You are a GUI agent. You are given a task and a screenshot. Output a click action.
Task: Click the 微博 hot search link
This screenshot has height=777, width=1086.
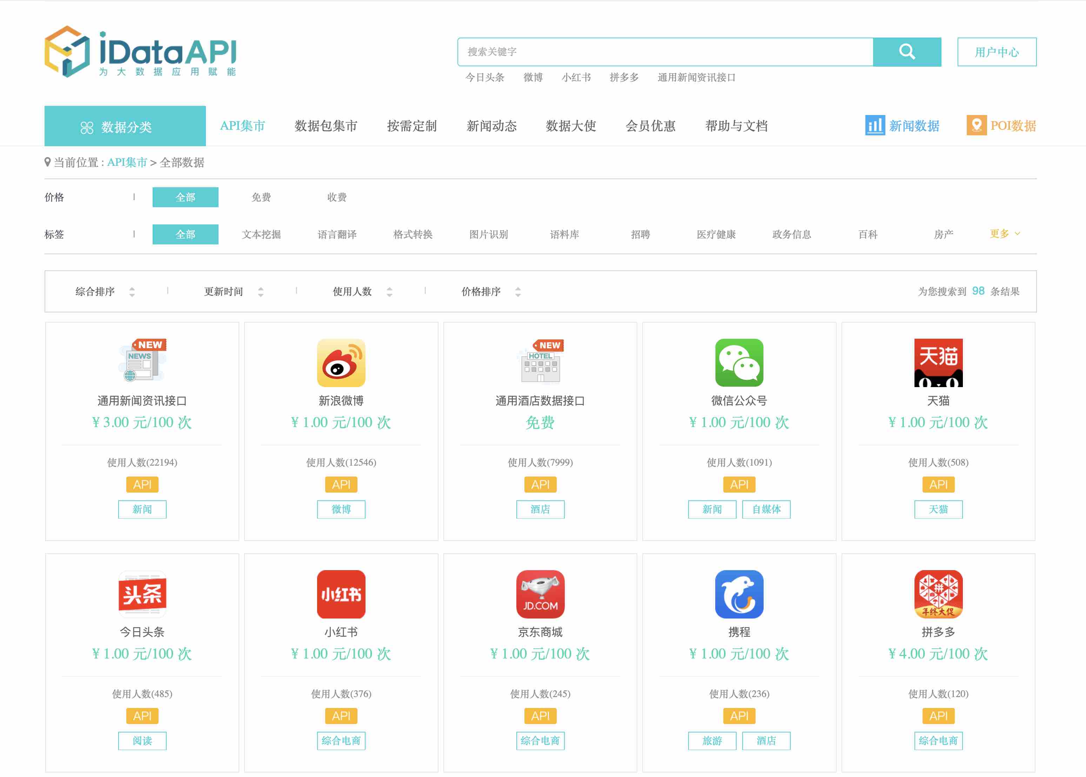click(x=533, y=77)
